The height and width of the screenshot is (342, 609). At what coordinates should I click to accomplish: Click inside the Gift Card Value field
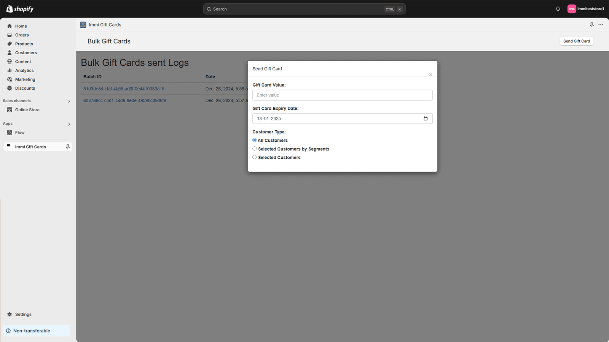point(342,95)
